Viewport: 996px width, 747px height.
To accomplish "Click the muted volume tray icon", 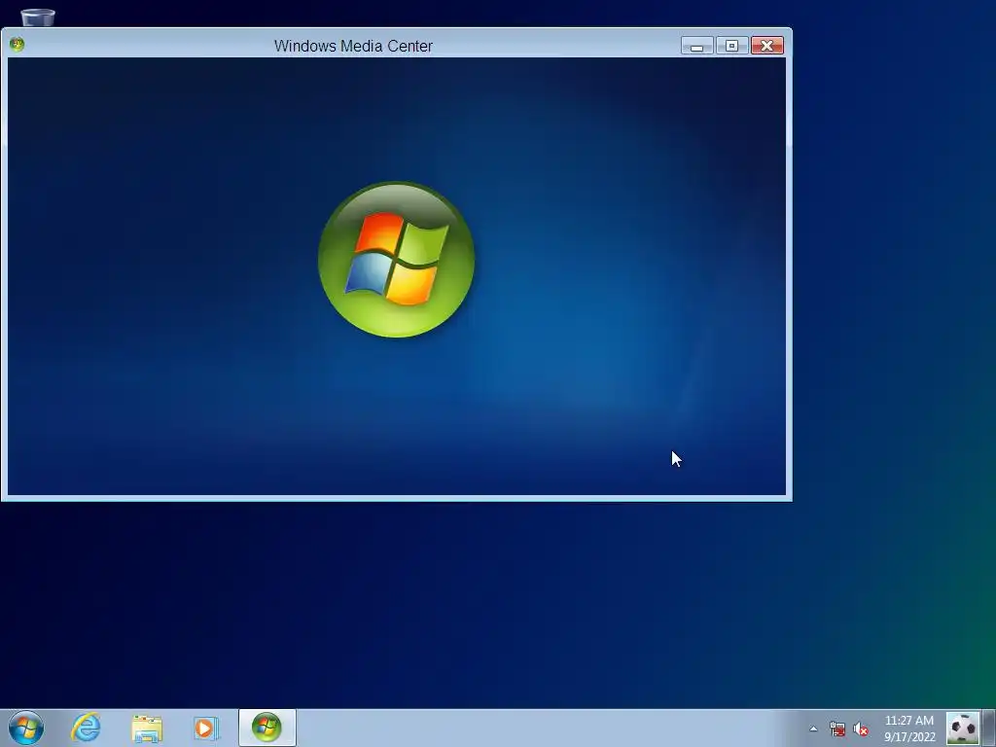I will [861, 729].
